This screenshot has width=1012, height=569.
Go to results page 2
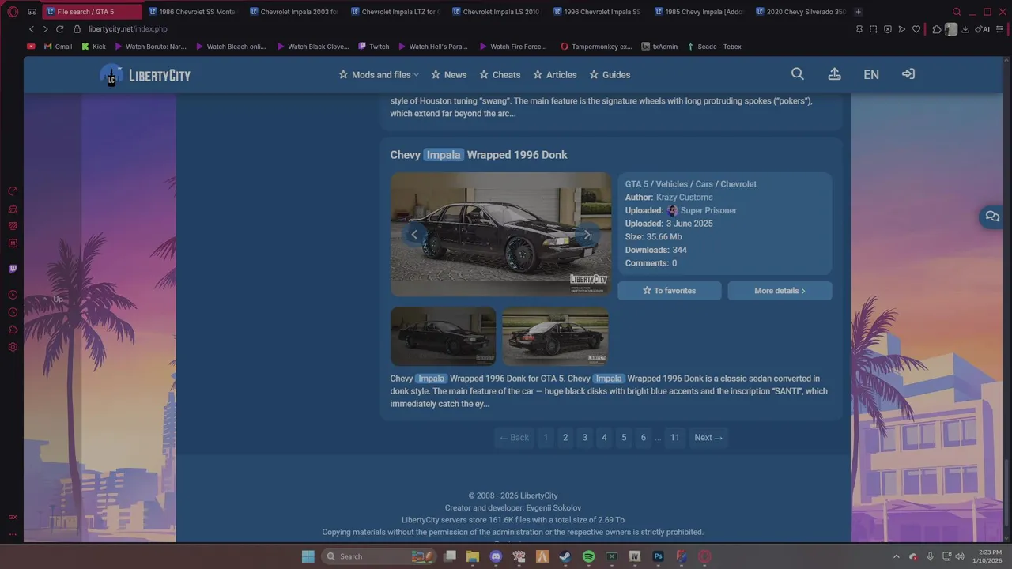pyautogui.click(x=565, y=438)
